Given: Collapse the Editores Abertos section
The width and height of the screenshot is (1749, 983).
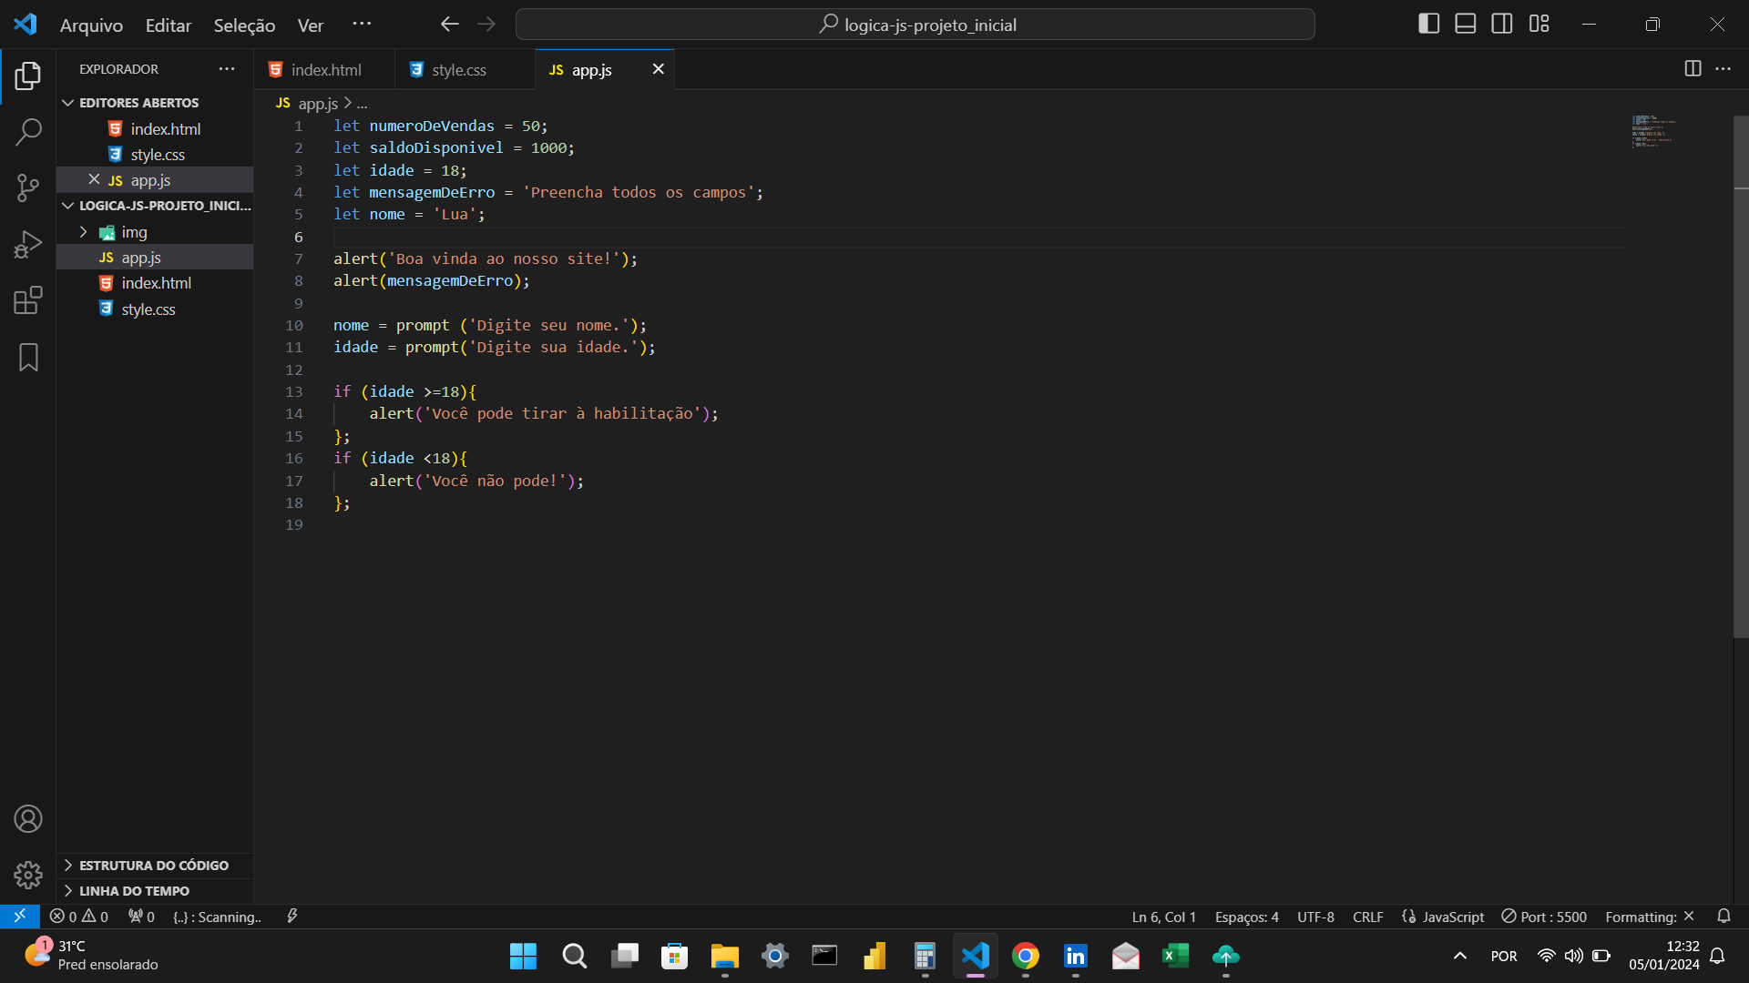Looking at the screenshot, I should point(155,103).
